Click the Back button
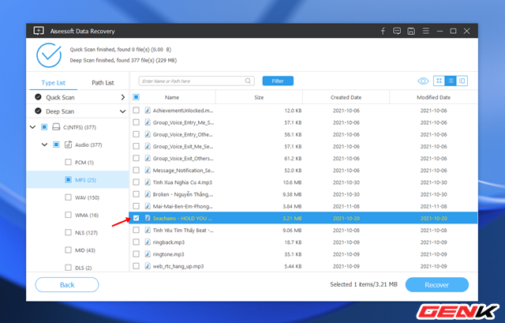 [x=67, y=284]
